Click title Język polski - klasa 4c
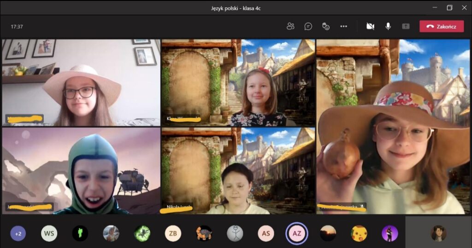Image resolution: width=472 pixels, height=248 pixels. coord(236,8)
